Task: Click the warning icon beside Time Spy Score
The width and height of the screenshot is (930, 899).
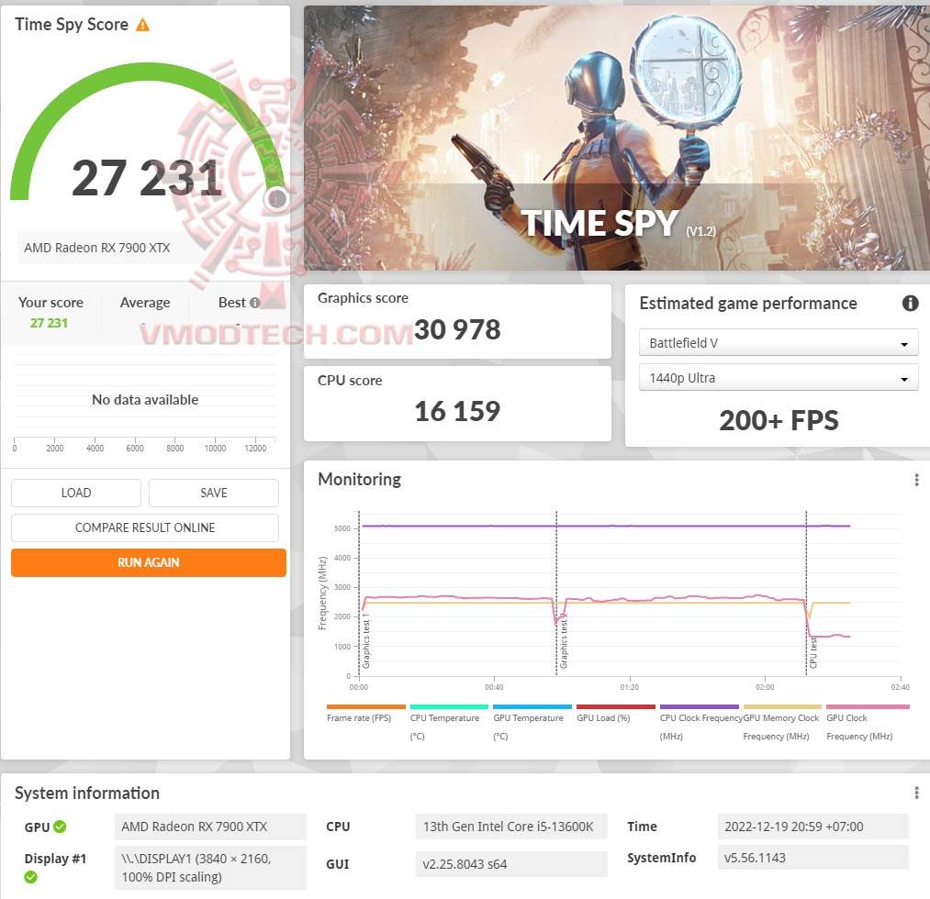Action: click(144, 25)
